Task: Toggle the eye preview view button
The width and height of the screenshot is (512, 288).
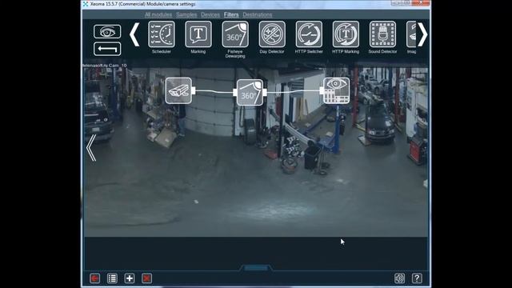Action: (107, 32)
